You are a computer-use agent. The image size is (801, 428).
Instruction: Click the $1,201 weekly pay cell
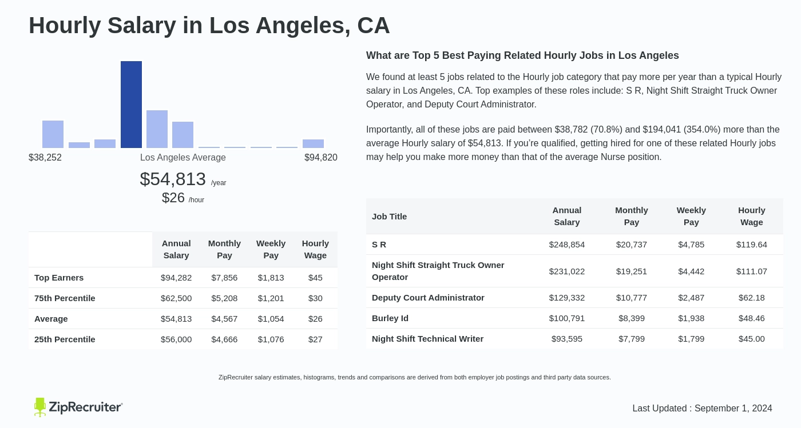tap(271, 298)
